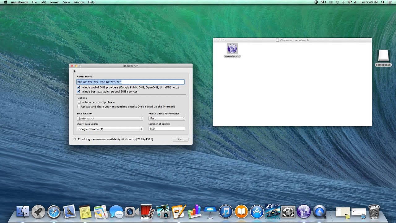
Task: Open Finder from the Dock
Action: (x=23, y=212)
